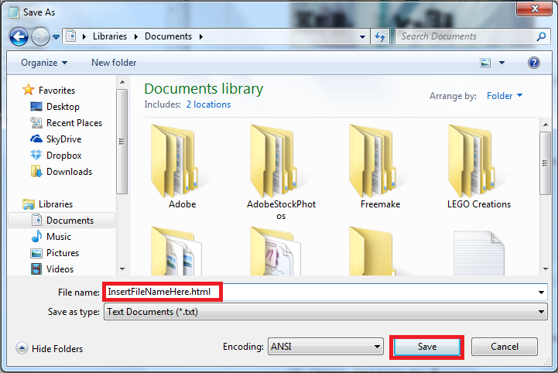Click New folder in the toolbar
Viewport: 558px width, 373px height.
114,63
